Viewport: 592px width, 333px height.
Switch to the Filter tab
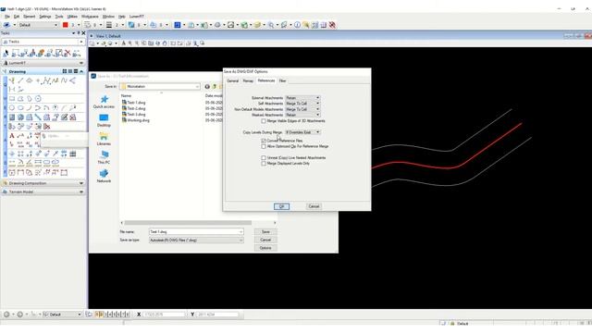pyautogui.click(x=282, y=80)
